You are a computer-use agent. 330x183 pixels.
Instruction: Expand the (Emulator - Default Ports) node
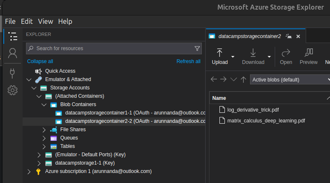tap(39, 155)
